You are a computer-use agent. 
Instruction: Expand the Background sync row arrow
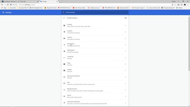(126, 90)
